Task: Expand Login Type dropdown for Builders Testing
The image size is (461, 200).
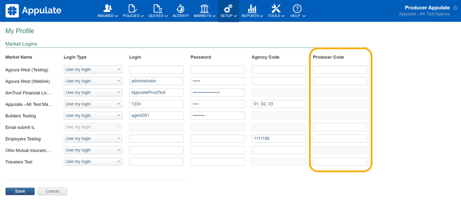Action: click(93, 116)
